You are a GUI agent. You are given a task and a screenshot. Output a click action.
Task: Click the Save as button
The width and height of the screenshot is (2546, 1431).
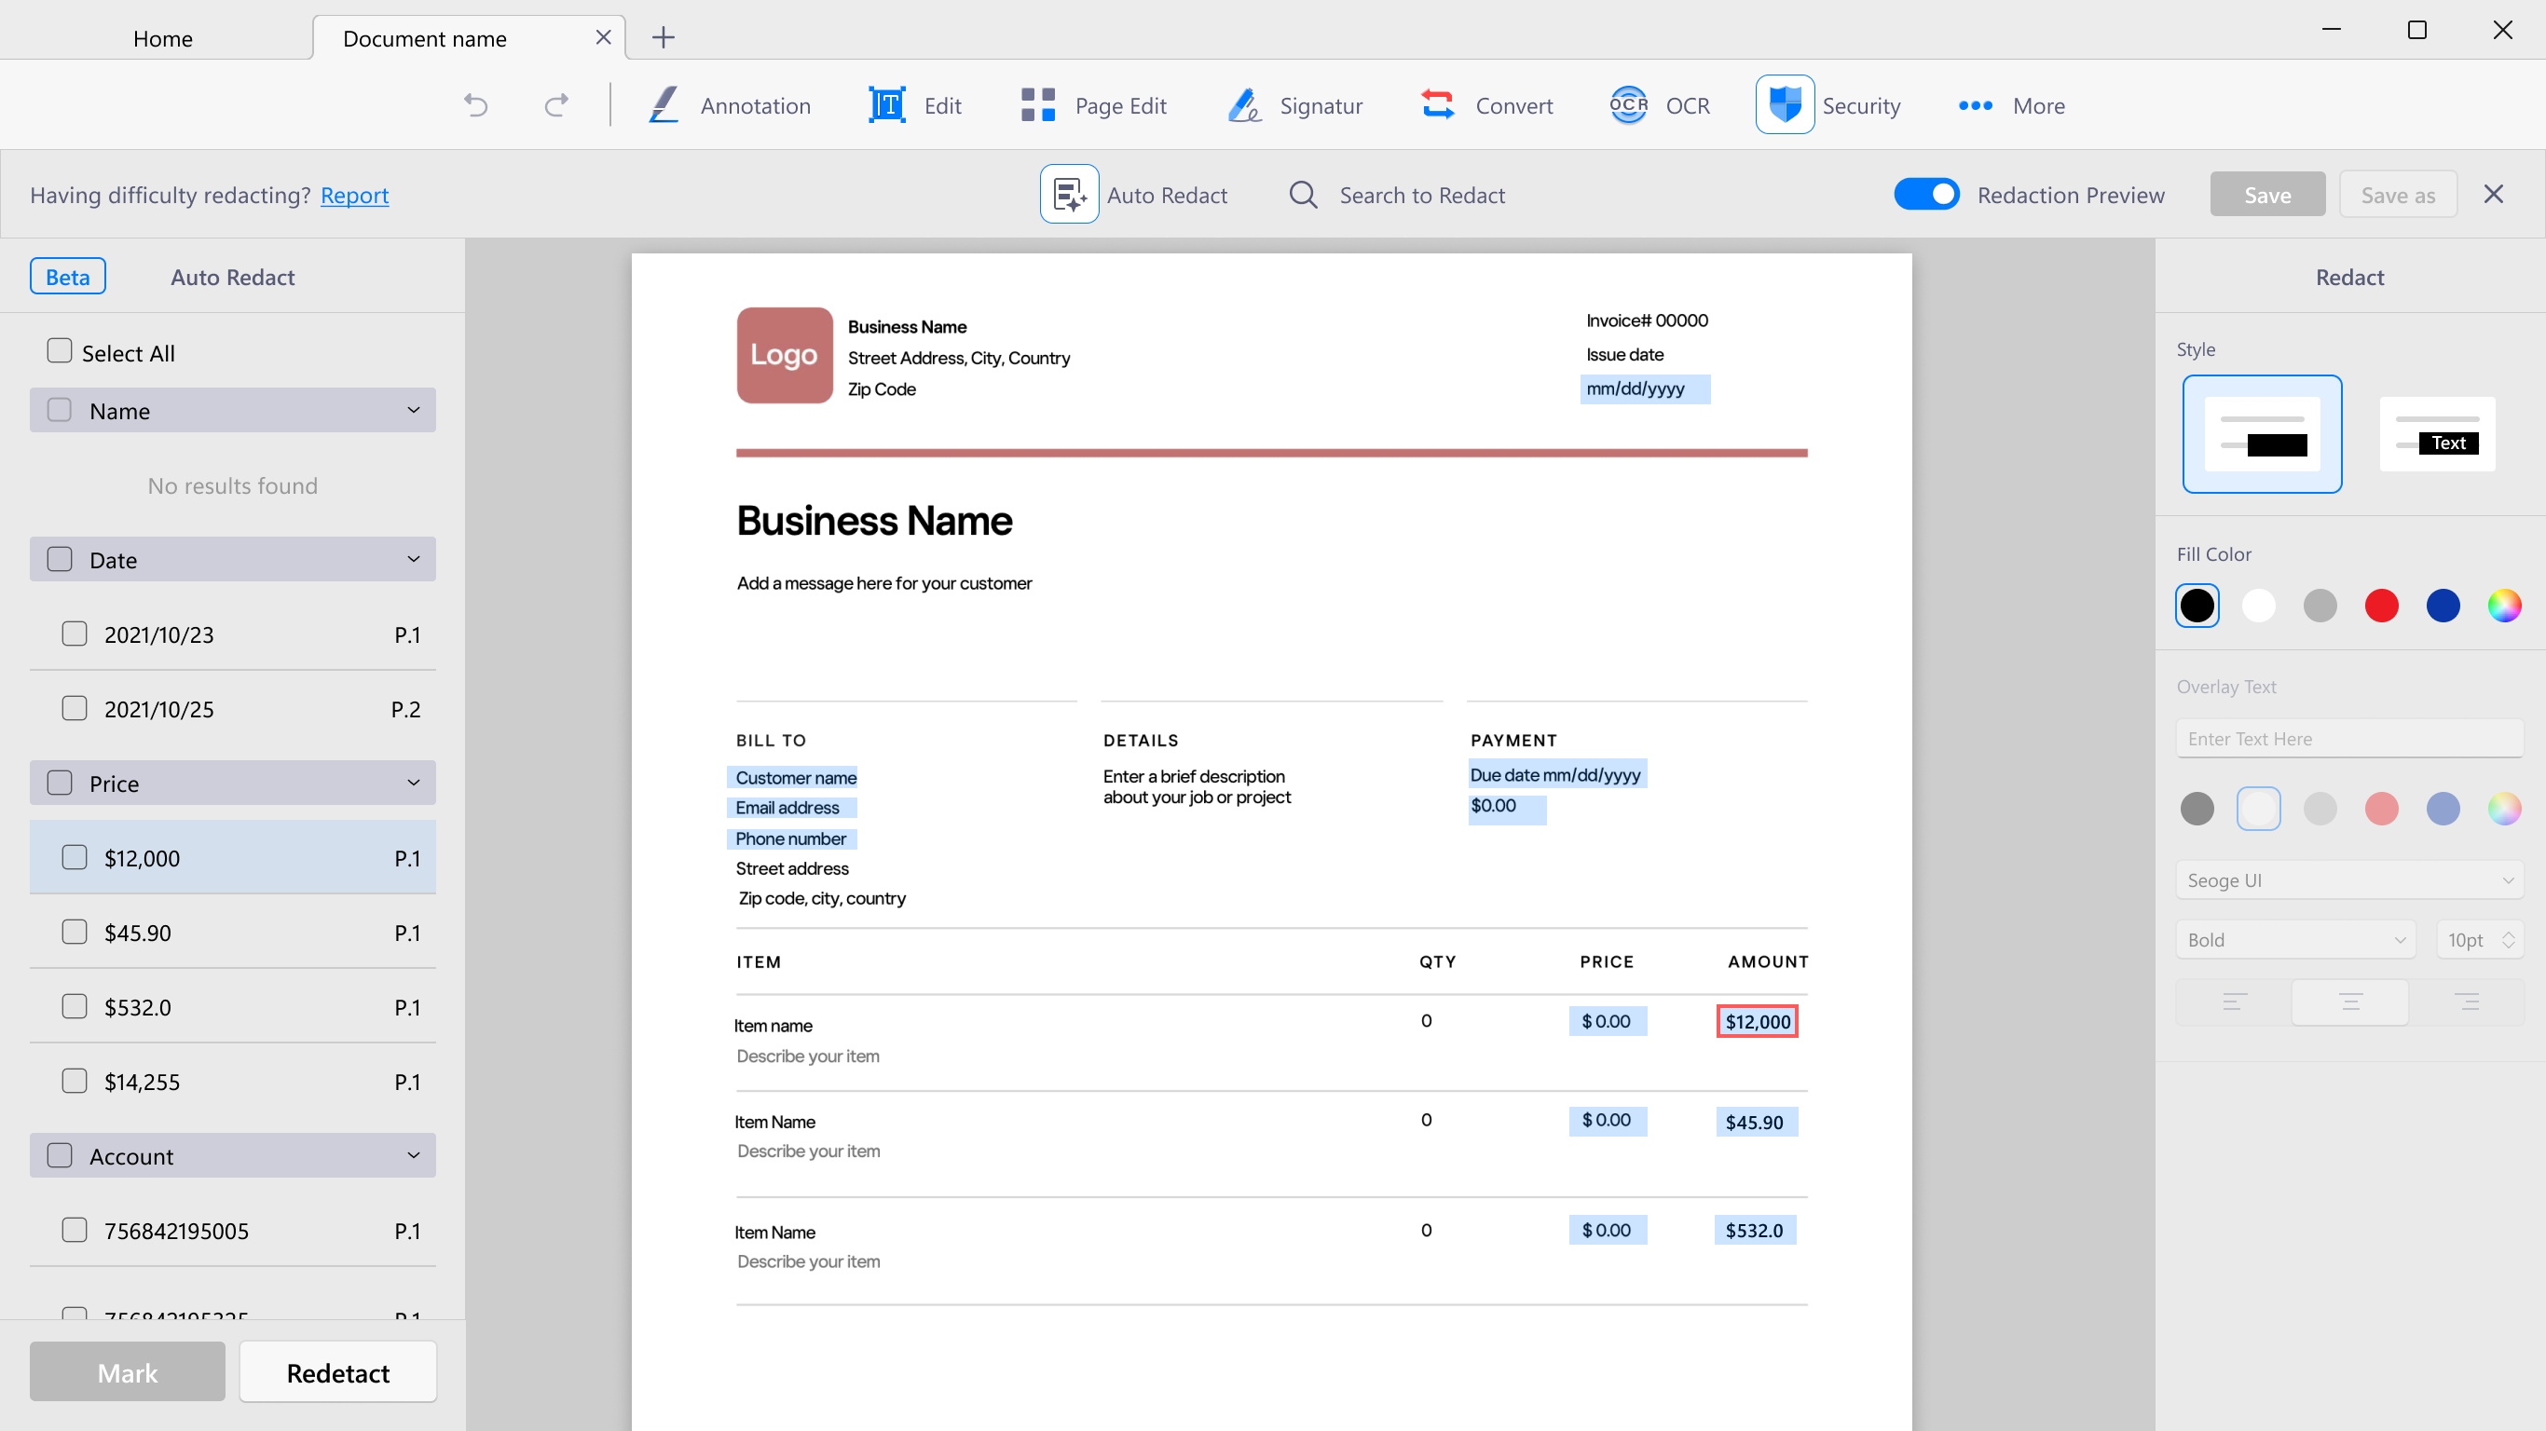[2398, 195]
